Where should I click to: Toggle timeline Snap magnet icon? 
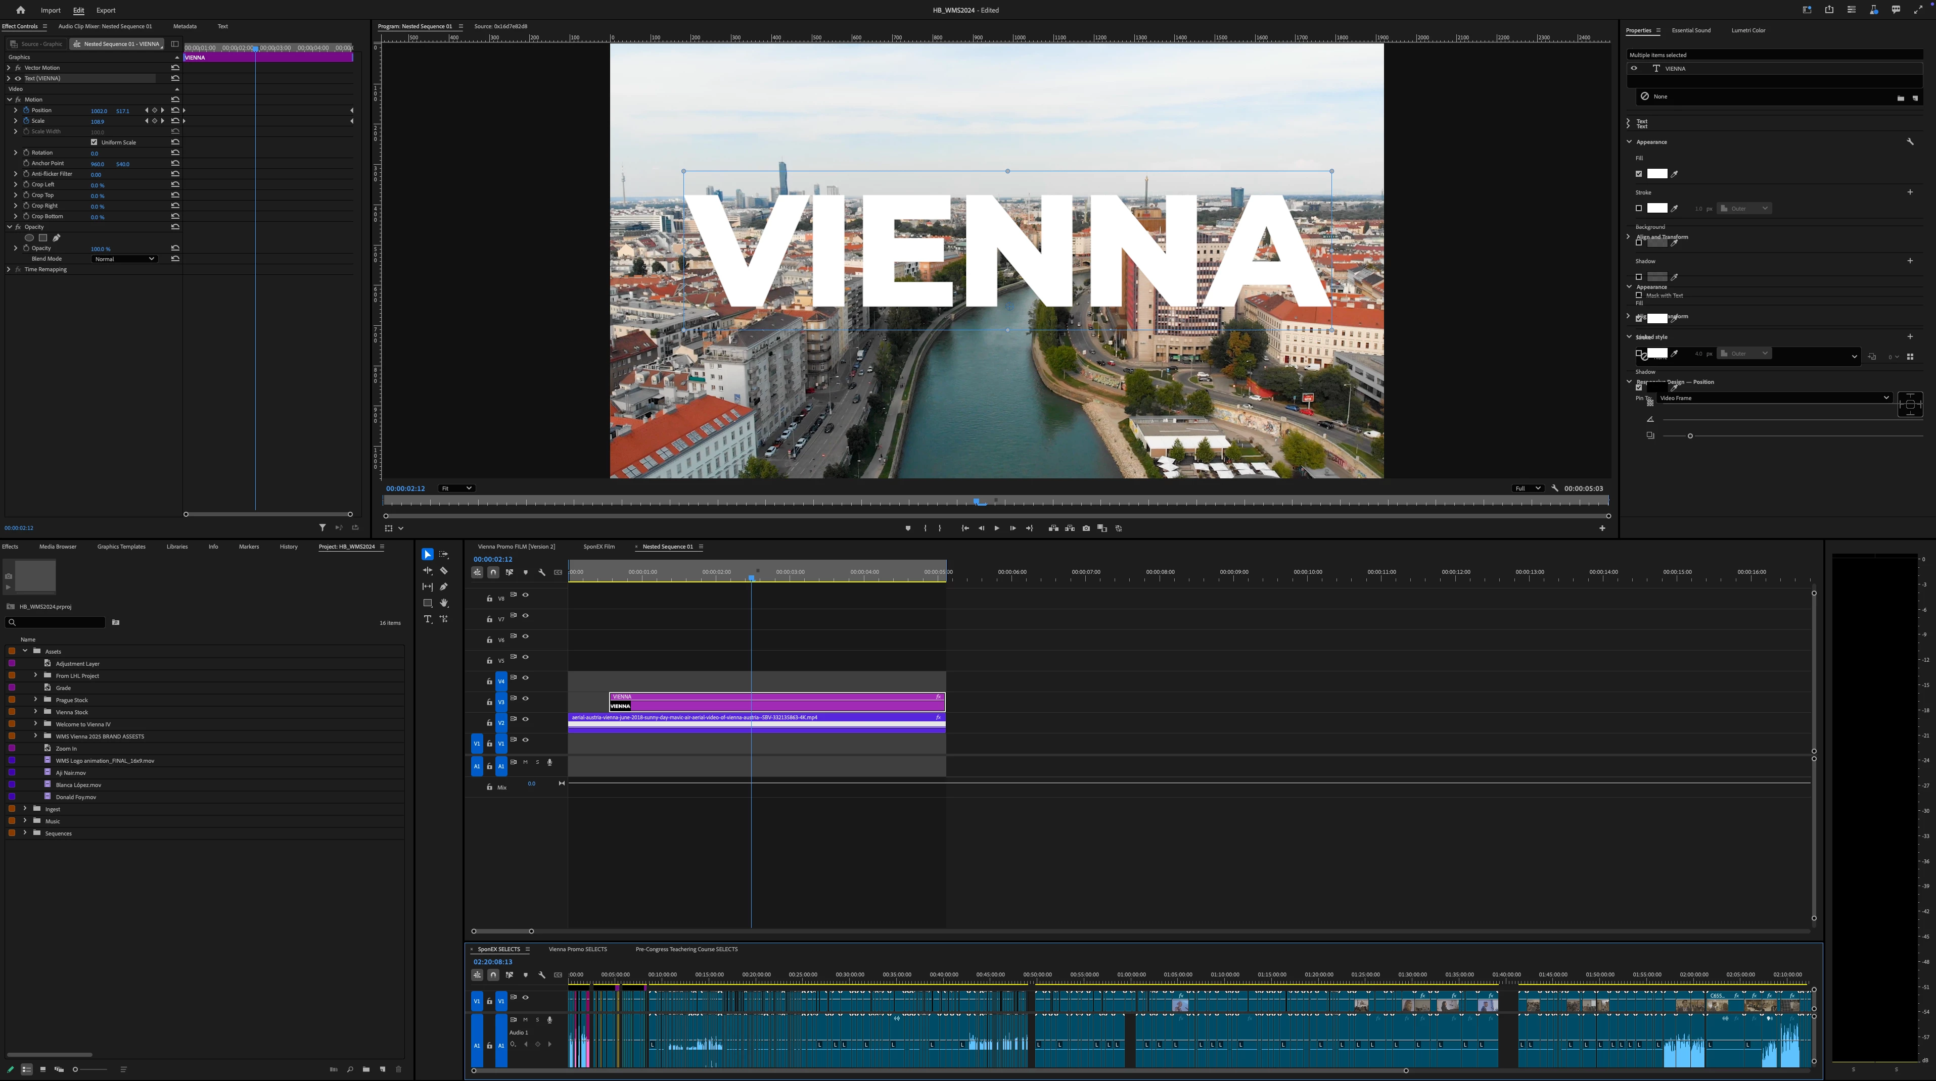point(493,572)
